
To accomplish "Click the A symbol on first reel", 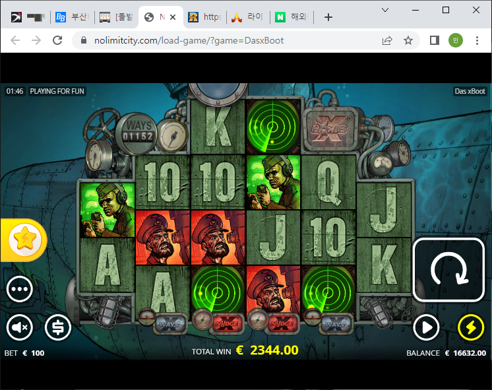I will click(x=107, y=265).
